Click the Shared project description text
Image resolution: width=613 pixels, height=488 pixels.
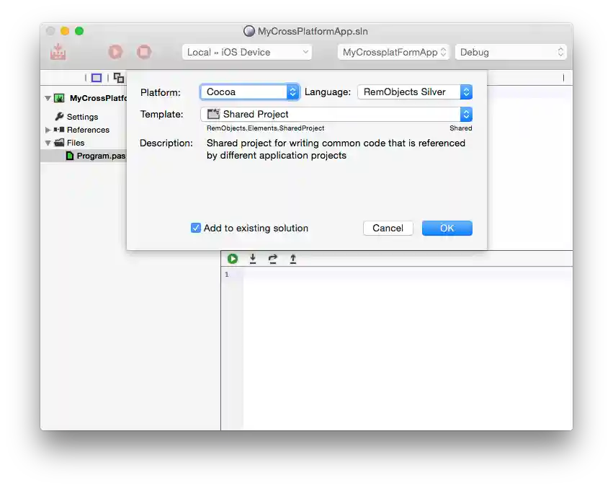click(x=336, y=149)
